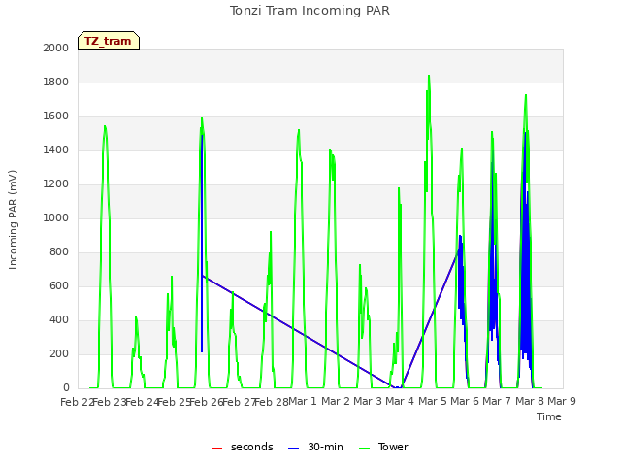Screen dimensions: 621x466
Task: Click the green Tower peak on Mar 1
Action: 299,131
